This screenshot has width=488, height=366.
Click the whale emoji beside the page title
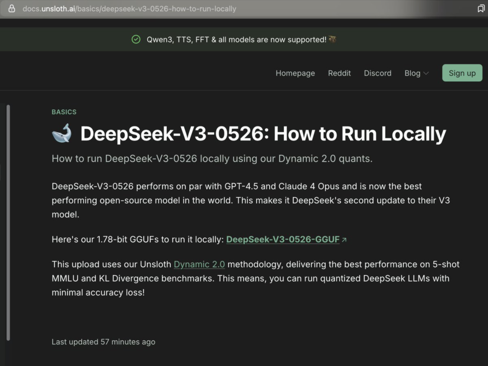(62, 133)
